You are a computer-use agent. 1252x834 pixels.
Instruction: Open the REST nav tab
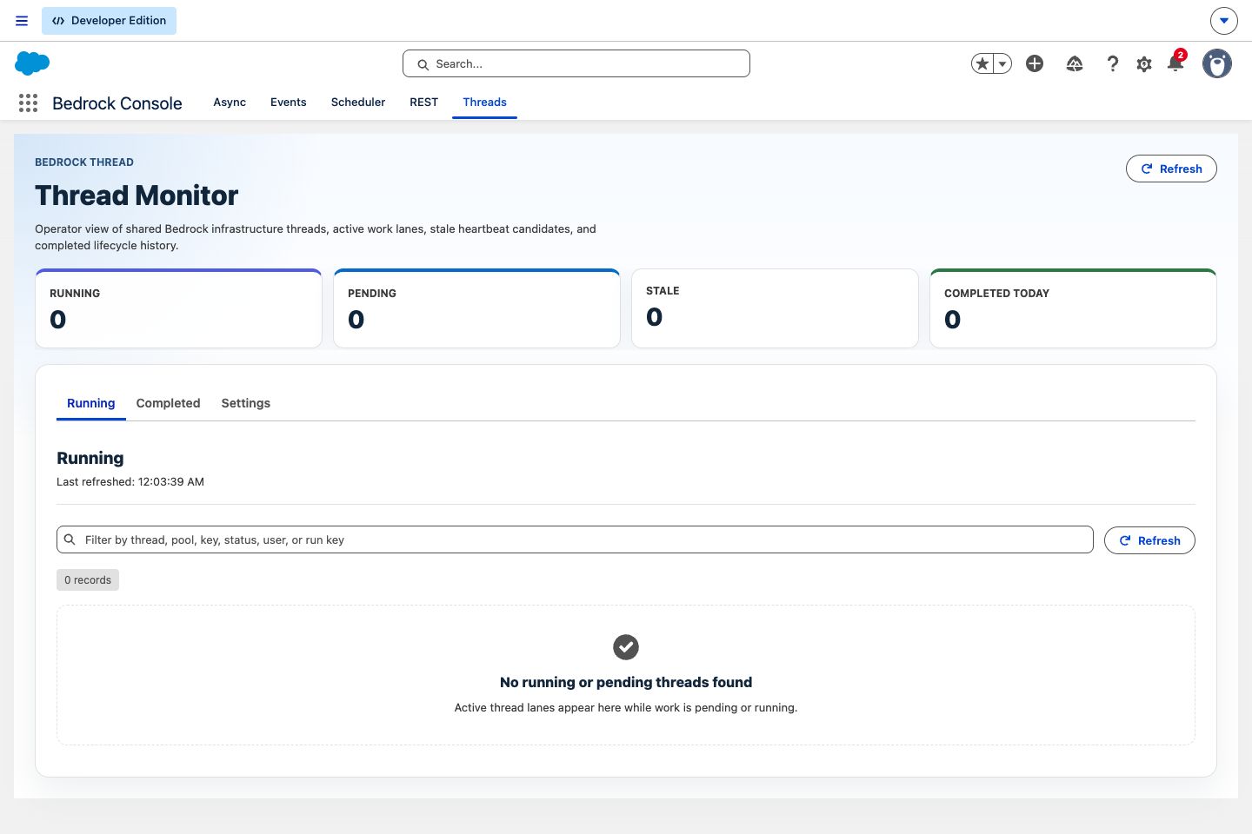point(424,103)
